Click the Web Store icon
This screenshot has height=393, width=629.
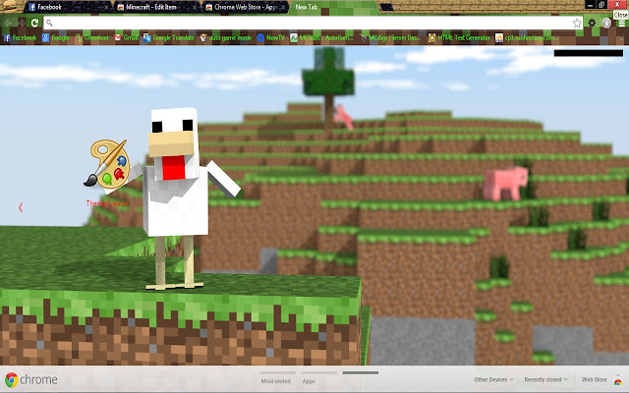pyautogui.click(x=618, y=380)
